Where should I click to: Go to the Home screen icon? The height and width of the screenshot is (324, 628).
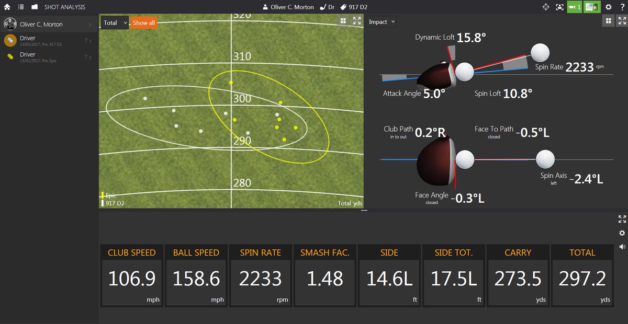click(7, 7)
